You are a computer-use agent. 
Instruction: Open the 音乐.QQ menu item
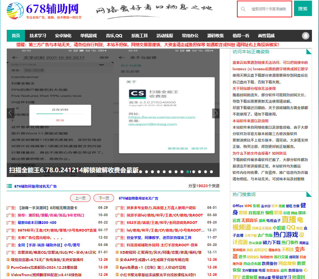pyautogui.click(x=114, y=36)
